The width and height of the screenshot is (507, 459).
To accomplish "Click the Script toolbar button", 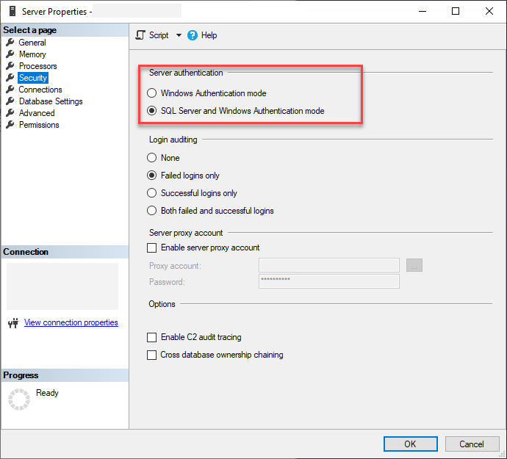I will tap(152, 35).
